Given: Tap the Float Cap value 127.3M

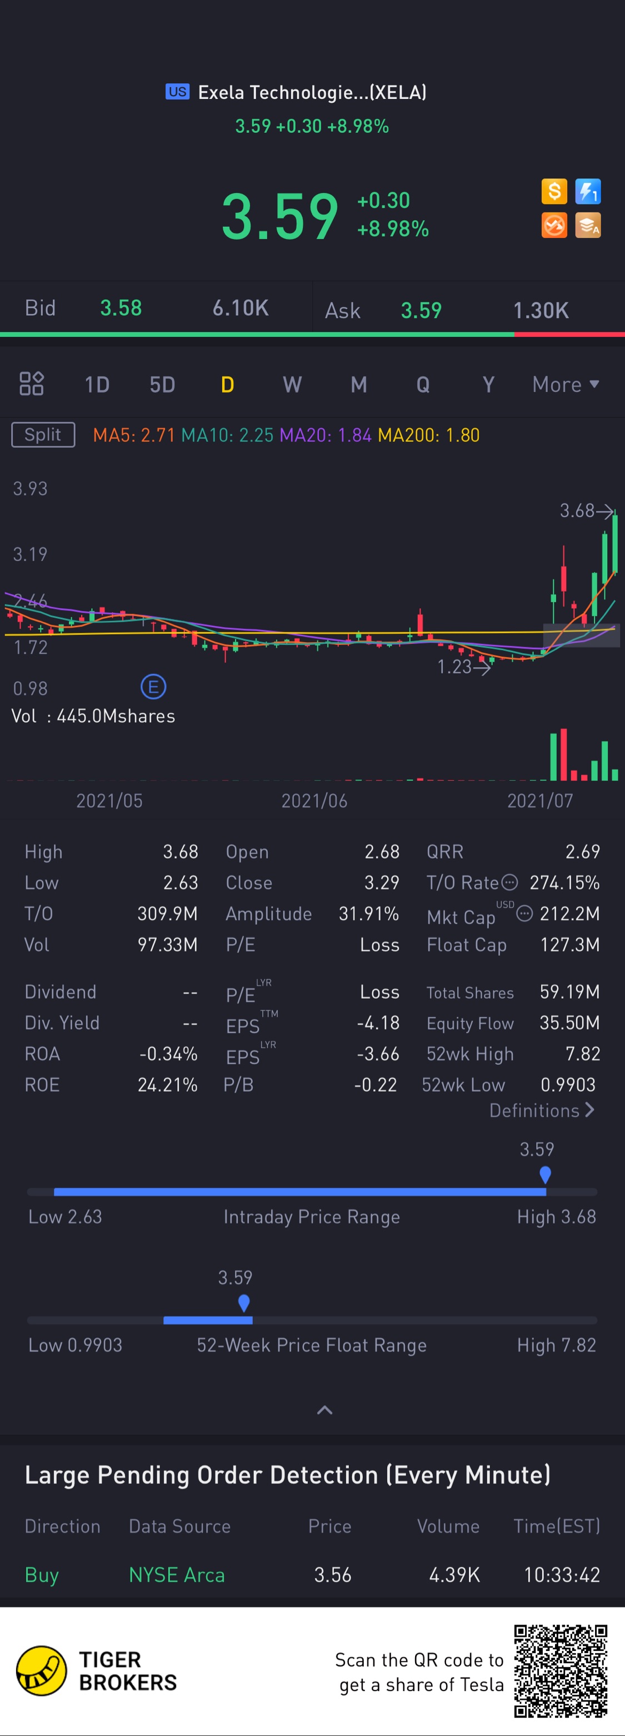Looking at the screenshot, I should [570, 944].
